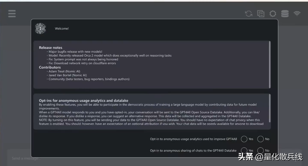
Task: Click the Orca 2 model release note
Action: [x=110, y=56]
